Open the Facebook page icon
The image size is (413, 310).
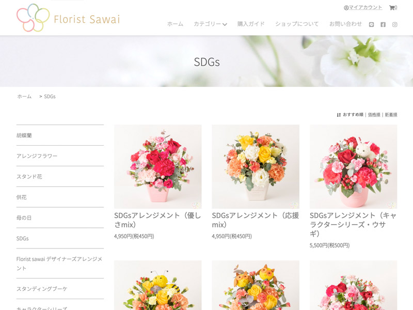(x=383, y=24)
